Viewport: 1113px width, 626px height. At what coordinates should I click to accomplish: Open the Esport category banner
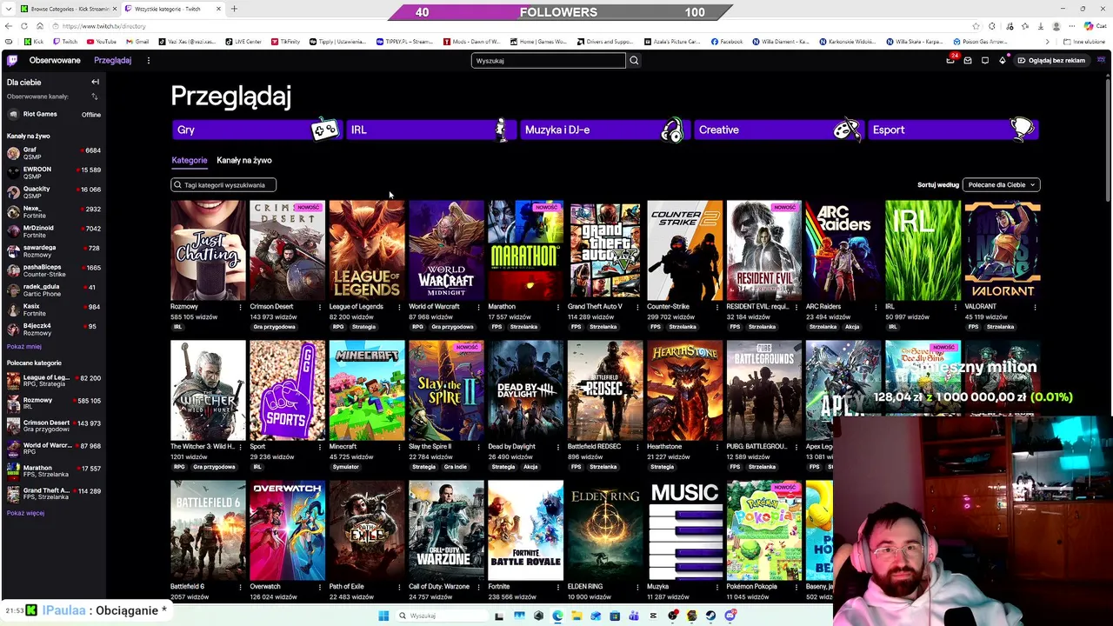[x=953, y=130]
